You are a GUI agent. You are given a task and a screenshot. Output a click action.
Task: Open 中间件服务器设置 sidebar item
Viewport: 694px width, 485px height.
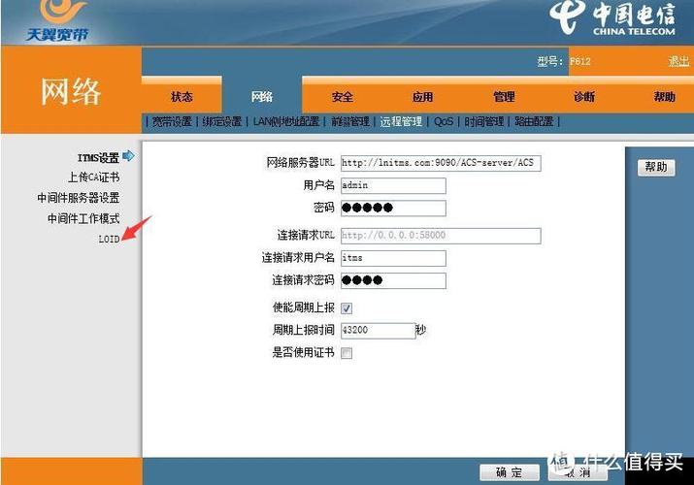[79, 198]
